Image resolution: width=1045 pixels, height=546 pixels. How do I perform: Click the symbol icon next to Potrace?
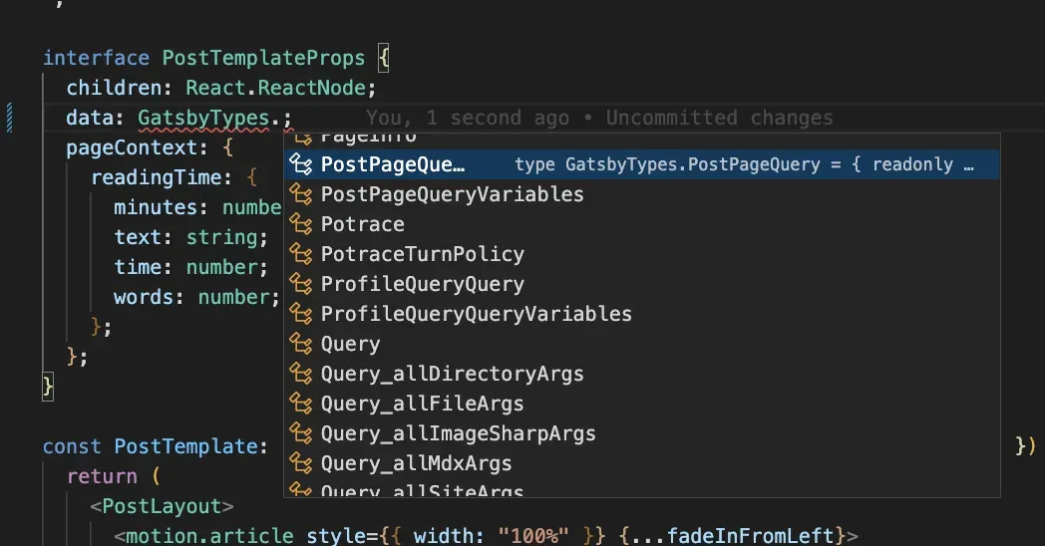pos(300,224)
